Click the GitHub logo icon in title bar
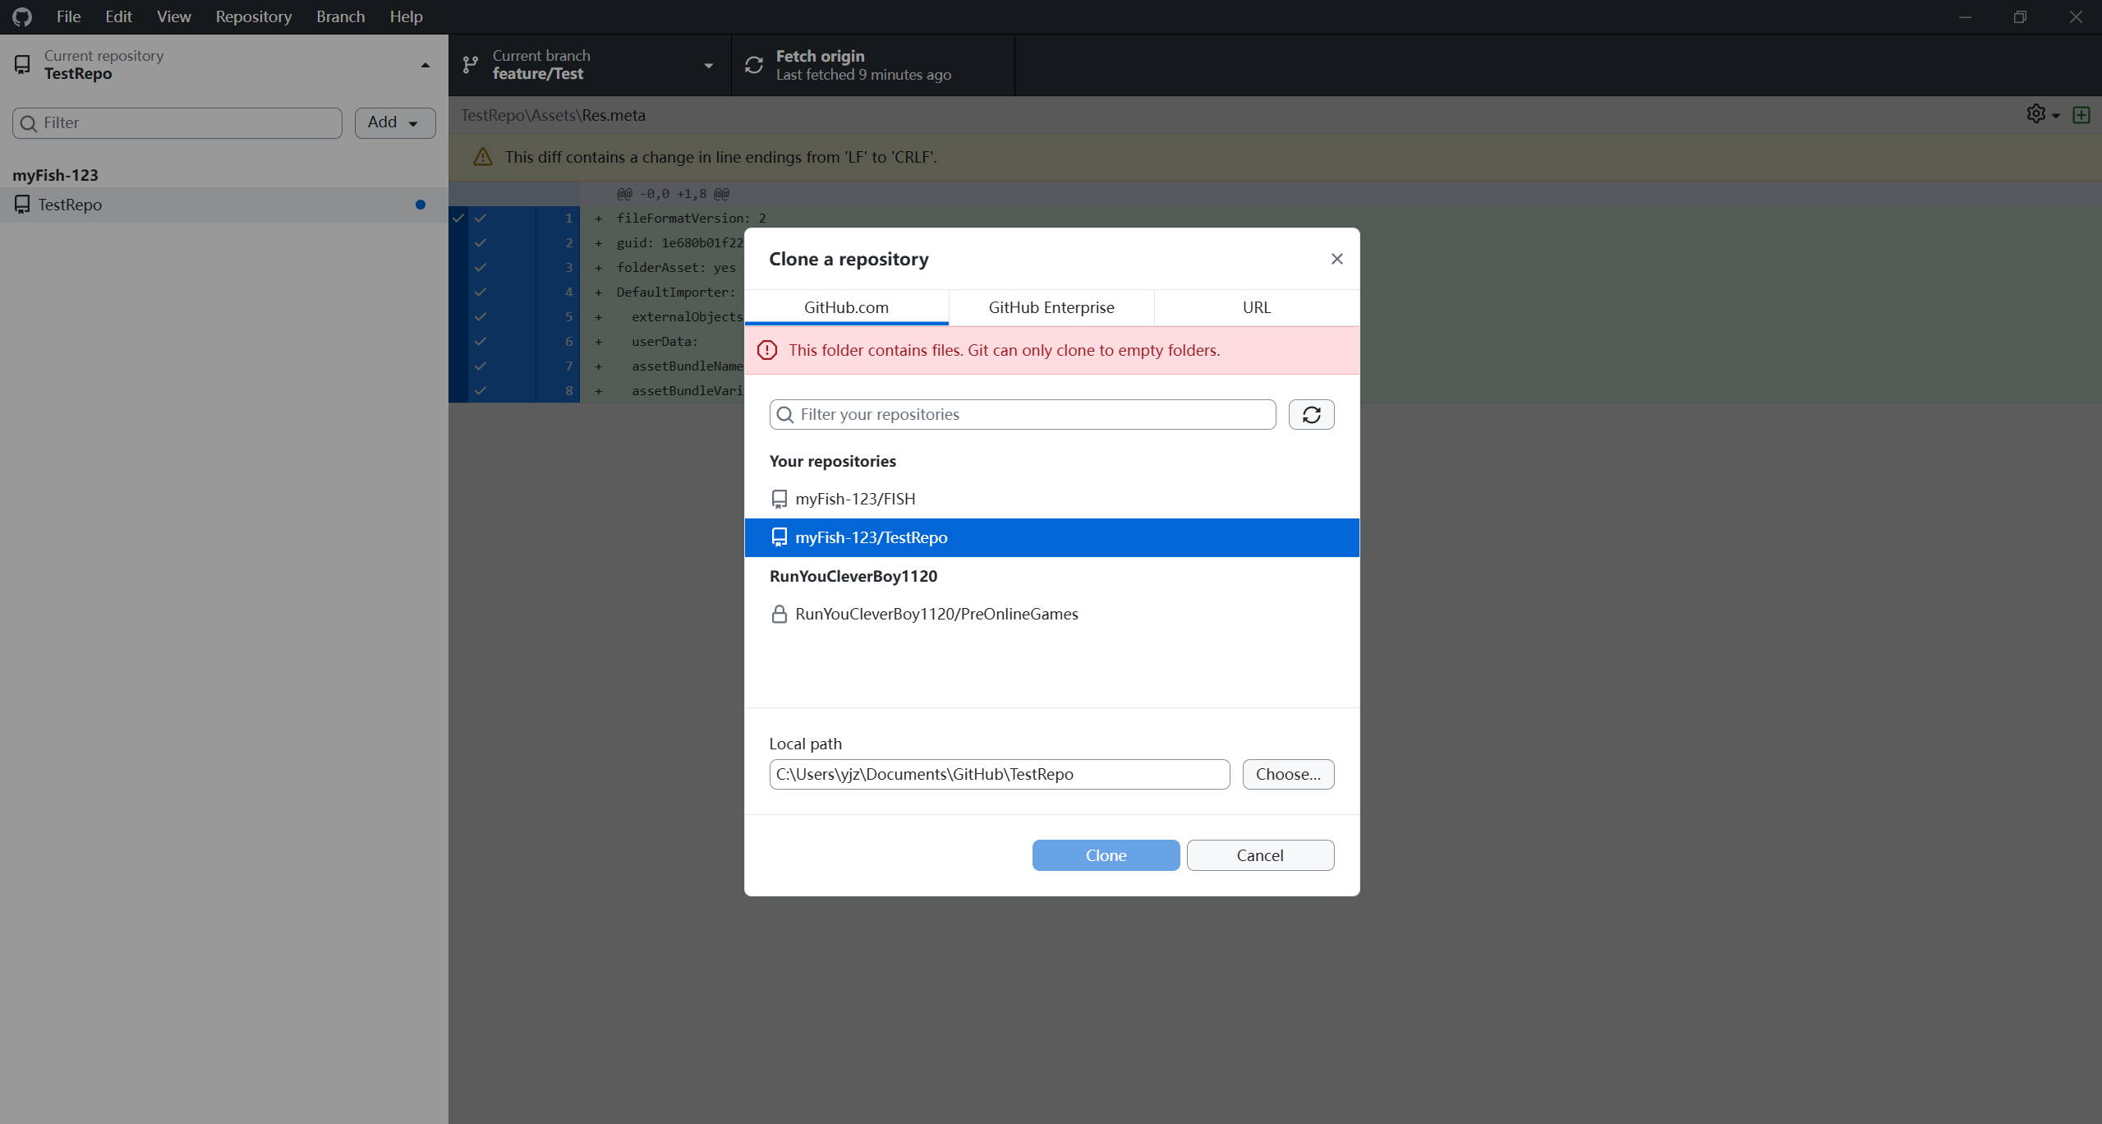 (x=22, y=16)
